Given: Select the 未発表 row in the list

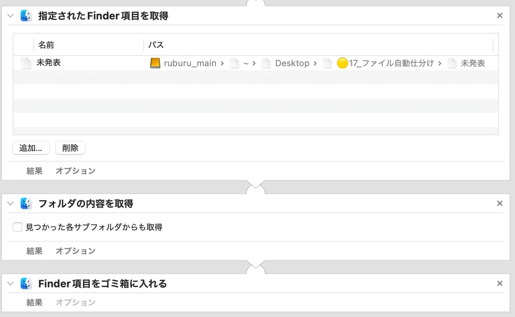Looking at the screenshot, I should point(256,63).
